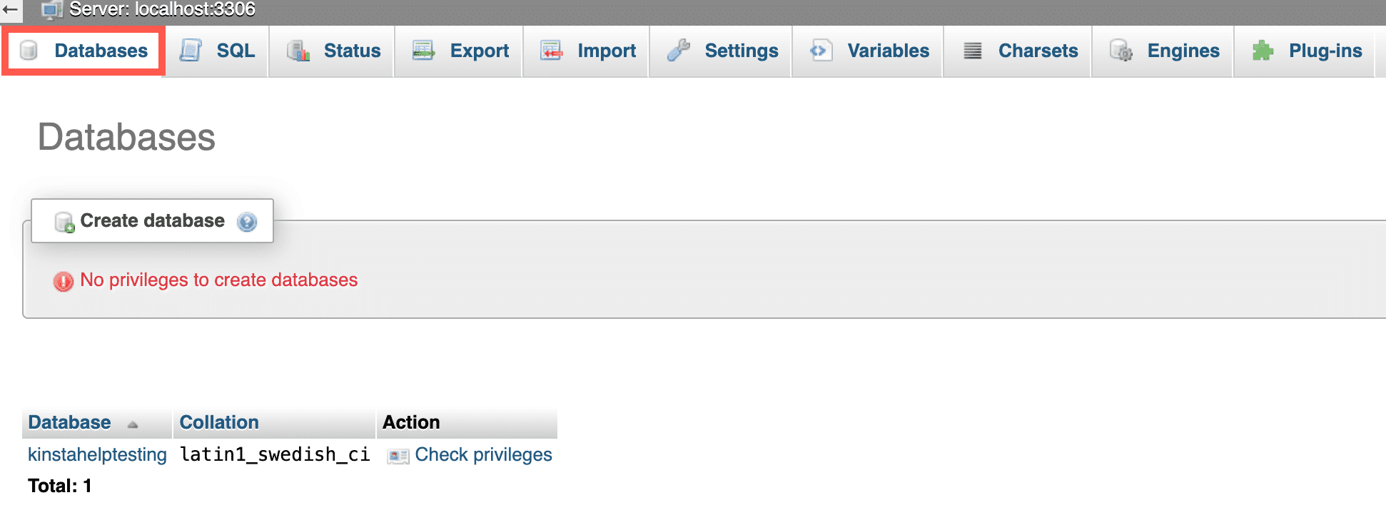This screenshot has height=515, width=1386.
Task: Click the No privileges warning icon
Action: point(64,281)
